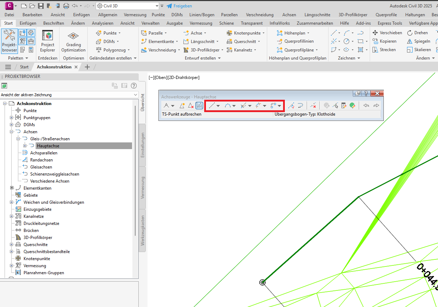The width and height of the screenshot is (438, 307).
Task: Switch to the Analysieren ribbon tab
Action: [x=102, y=23]
